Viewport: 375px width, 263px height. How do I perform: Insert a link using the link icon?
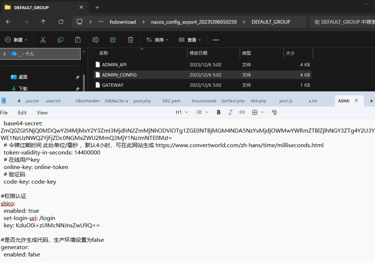(242, 112)
